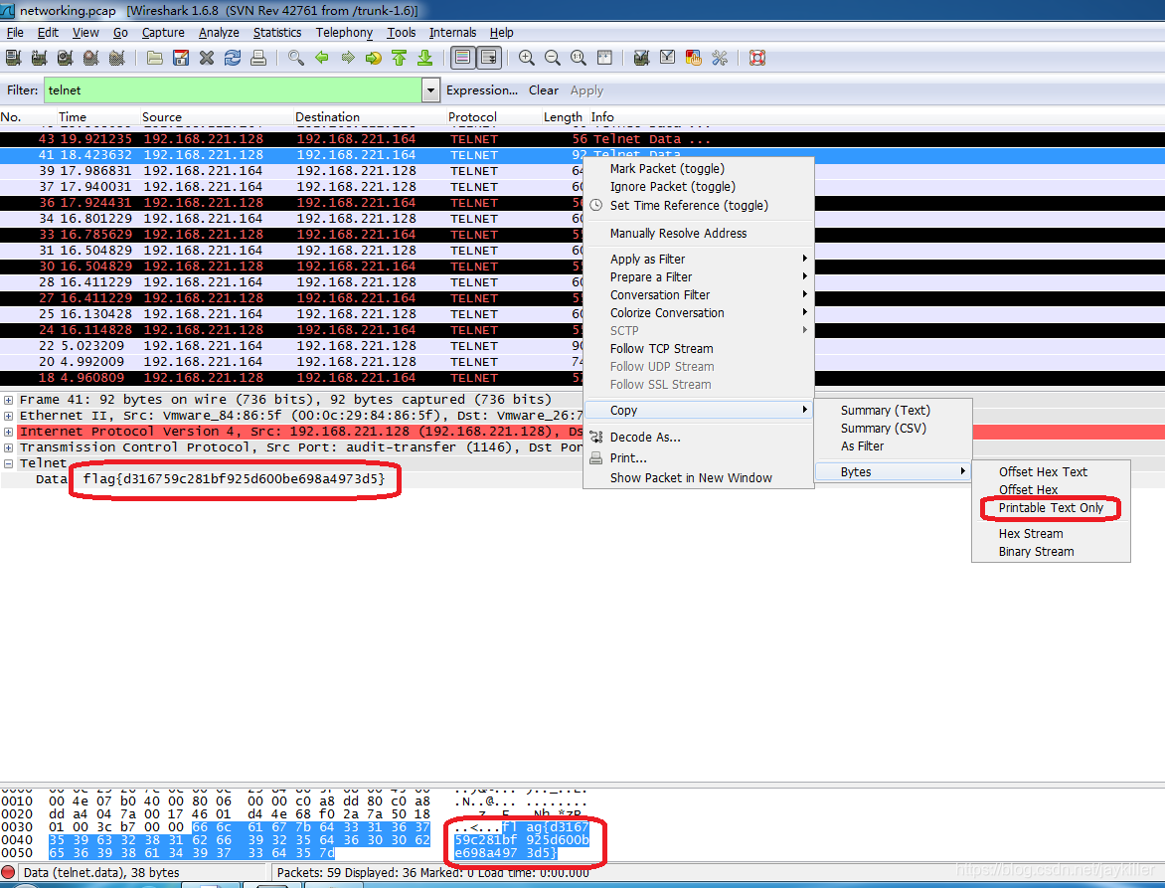1165x888 pixels.
Task: Open the filter history dropdown
Action: 430,89
